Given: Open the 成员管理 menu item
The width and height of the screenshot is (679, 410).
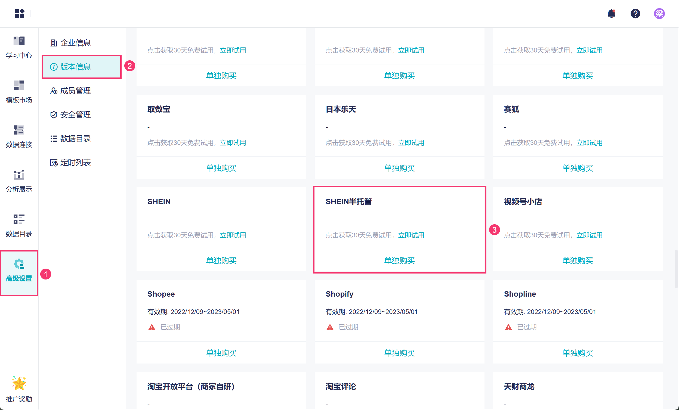Looking at the screenshot, I should 75,91.
